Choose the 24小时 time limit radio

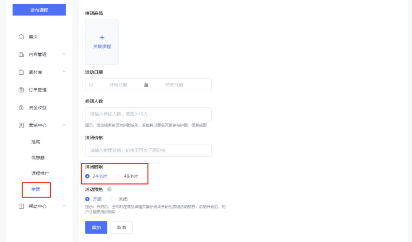87,176
